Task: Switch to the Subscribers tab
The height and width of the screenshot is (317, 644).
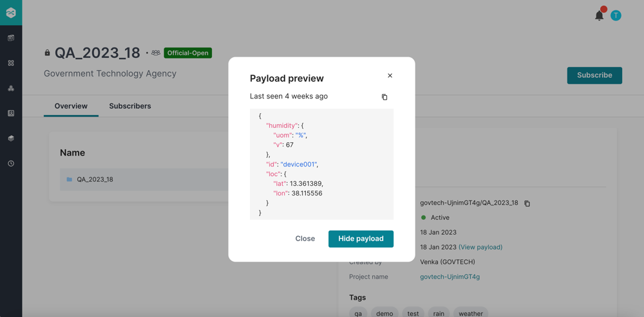Action: (x=130, y=106)
